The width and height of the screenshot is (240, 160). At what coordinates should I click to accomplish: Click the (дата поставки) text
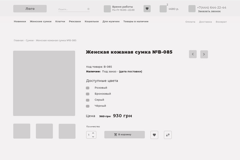click(x=131, y=72)
